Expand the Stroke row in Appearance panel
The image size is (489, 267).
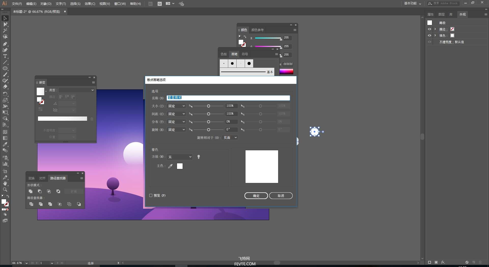pos(435,29)
